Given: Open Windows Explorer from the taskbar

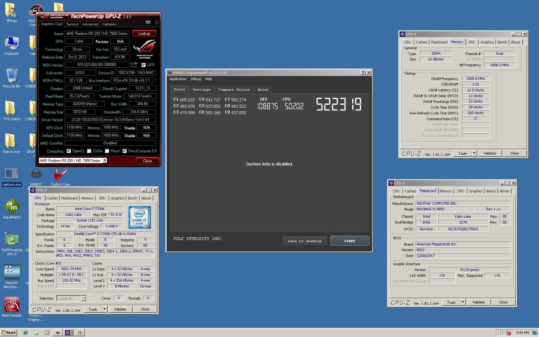Looking at the screenshot, I should pyautogui.click(x=36, y=333).
